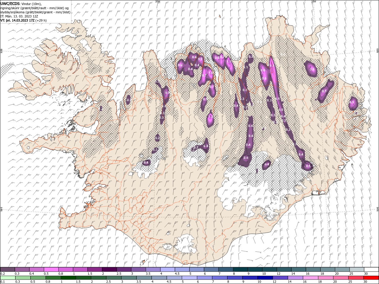Pick the slate-blue swatch labeled 6 in upper scale
The height and width of the screenshot is (284, 379).
click(x=211, y=270)
